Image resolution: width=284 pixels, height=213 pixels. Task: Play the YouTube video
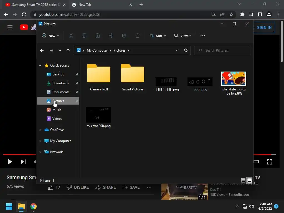click(x=10, y=162)
